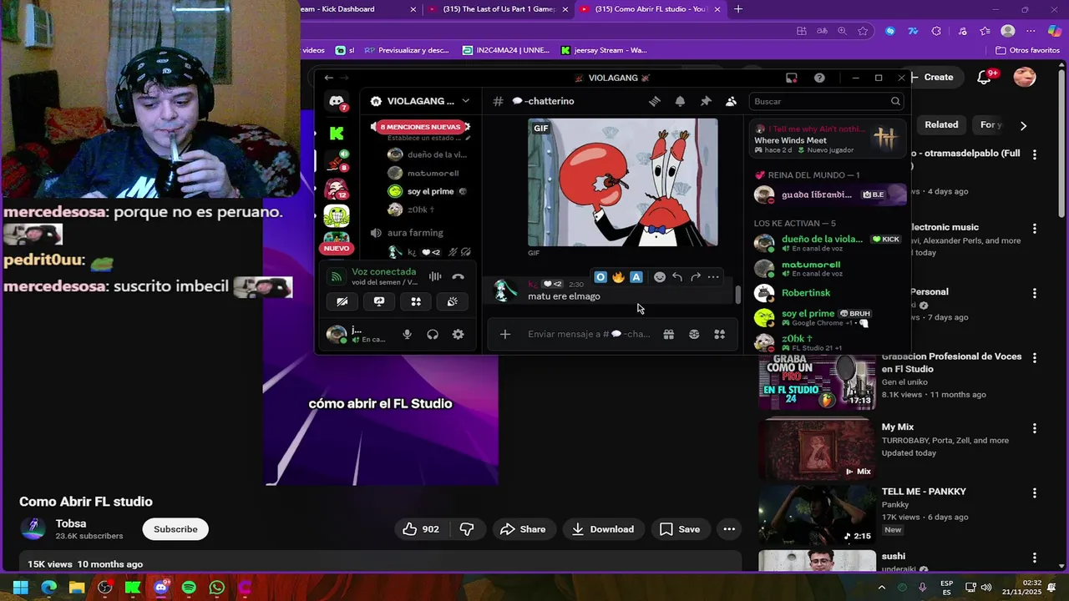Open Discord help question mark
The height and width of the screenshot is (601, 1069).
pos(819,78)
